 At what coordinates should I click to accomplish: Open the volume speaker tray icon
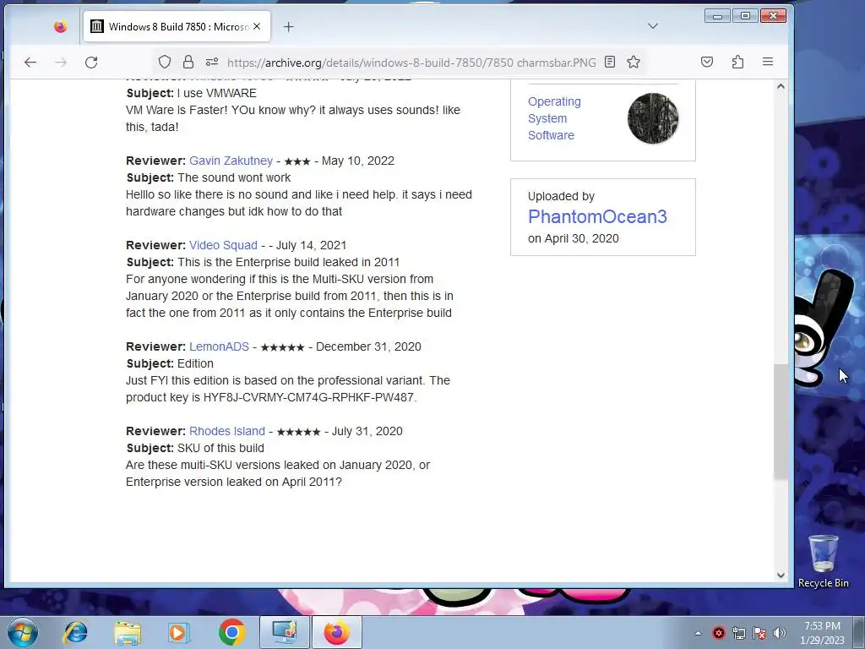(x=780, y=633)
